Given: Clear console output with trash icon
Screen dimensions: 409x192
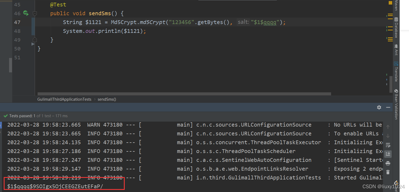Looking at the screenshot, I should tap(388, 172).
